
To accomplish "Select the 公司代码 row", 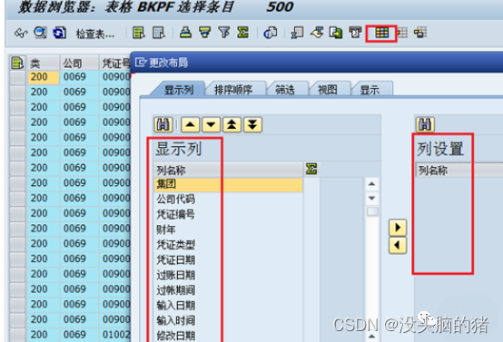I will point(229,200).
